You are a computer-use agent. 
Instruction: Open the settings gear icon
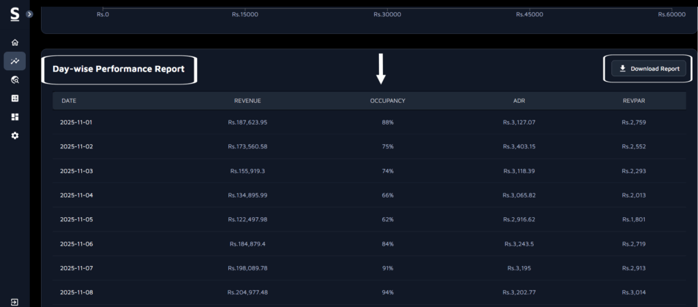(x=15, y=135)
